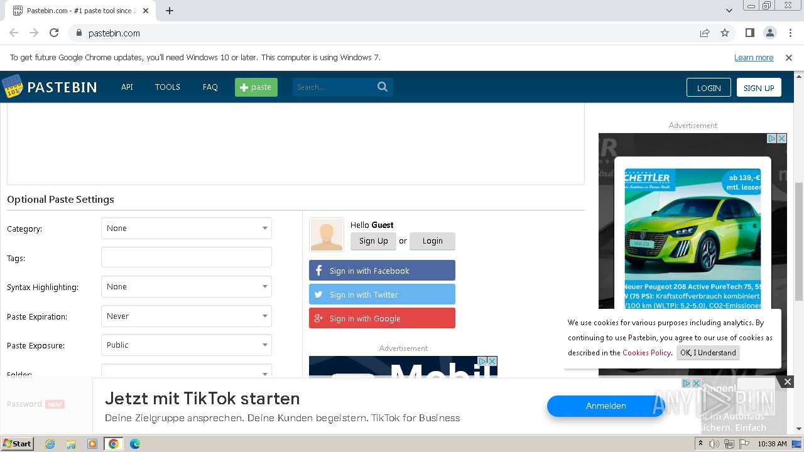Open Windows Media Player from taskbar
The image size is (804, 452).
92,443
